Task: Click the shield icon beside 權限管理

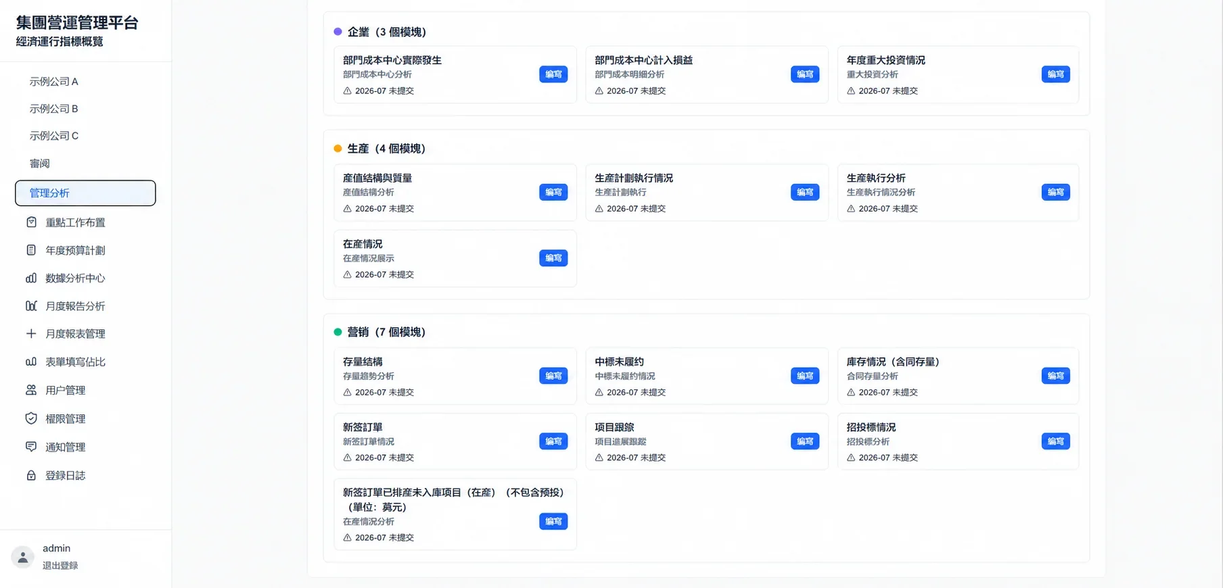Action: [31, 418]
